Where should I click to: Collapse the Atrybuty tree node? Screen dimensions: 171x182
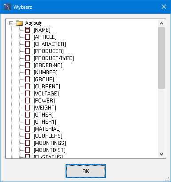point(11,23)
